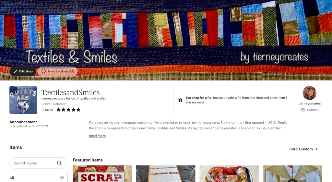Click the gift box icon
The width and height of the screenshot is (332, 182).
click(x=180, y=100)
